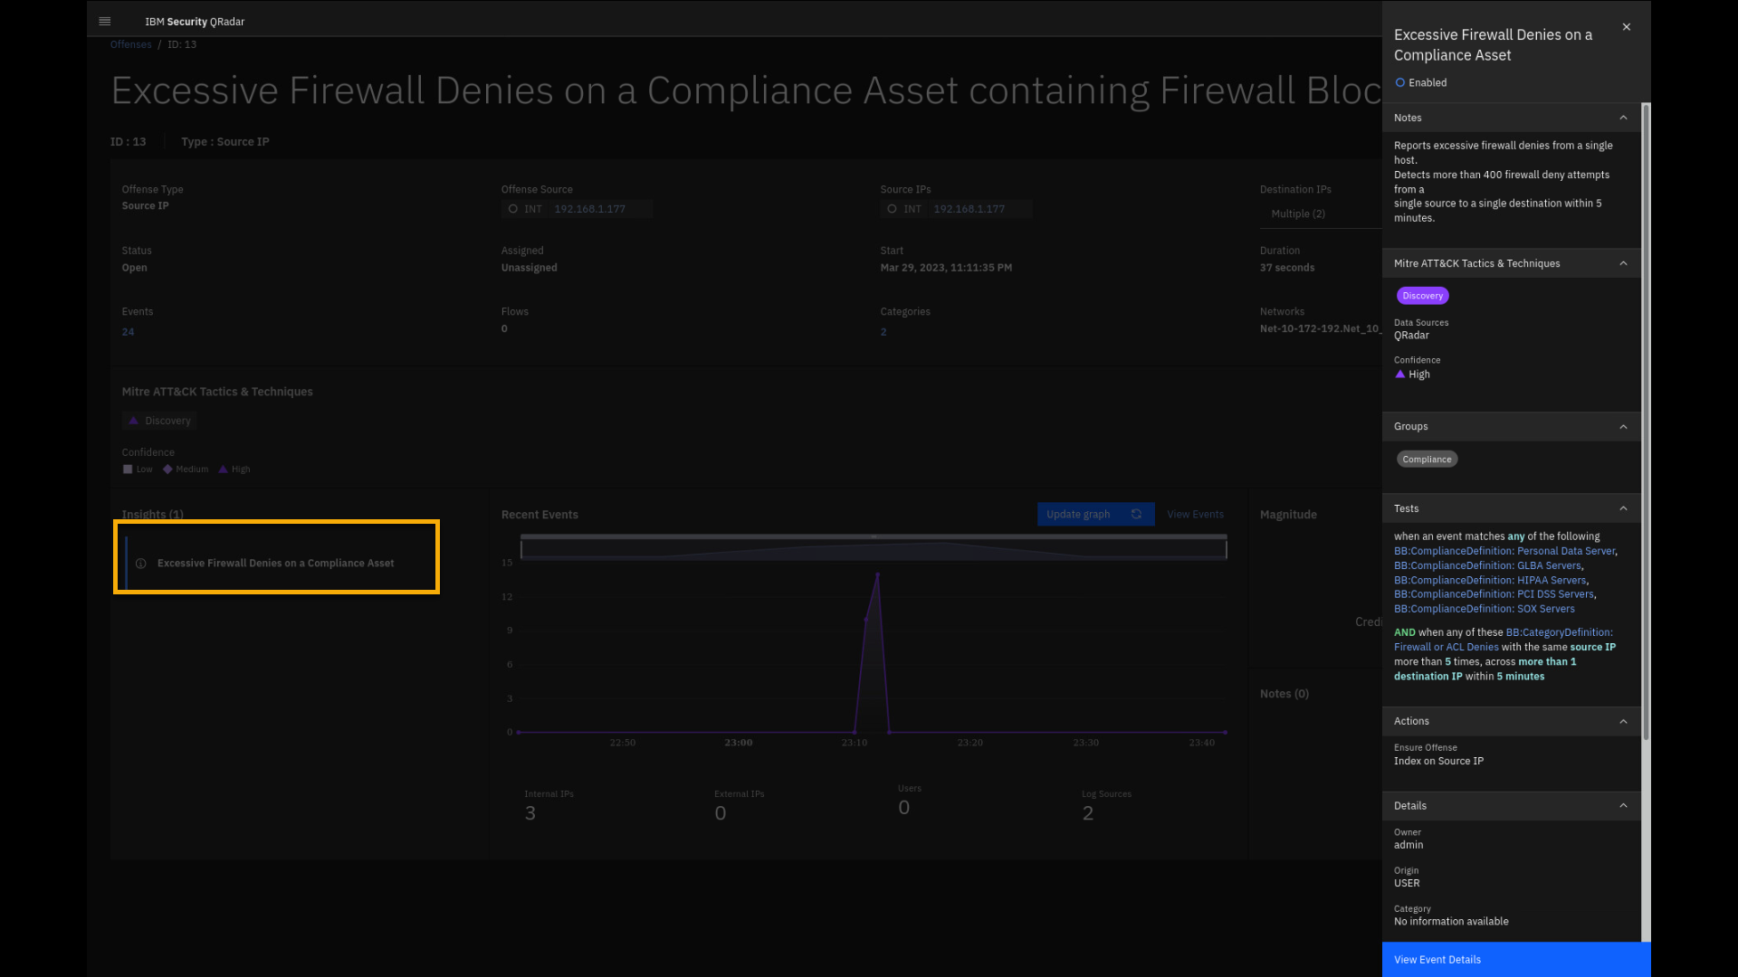1738x977 pixels.
Task: Collapse the Tests section
Action: [x=1623, y=508]
